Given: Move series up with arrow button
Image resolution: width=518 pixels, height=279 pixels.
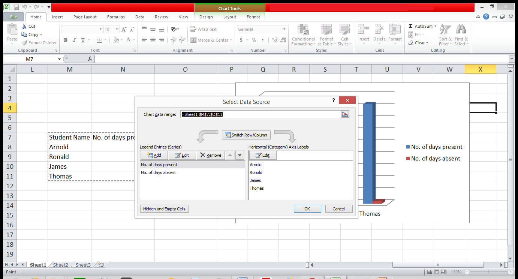Looking at the screenshot, I should coord(230,155).
